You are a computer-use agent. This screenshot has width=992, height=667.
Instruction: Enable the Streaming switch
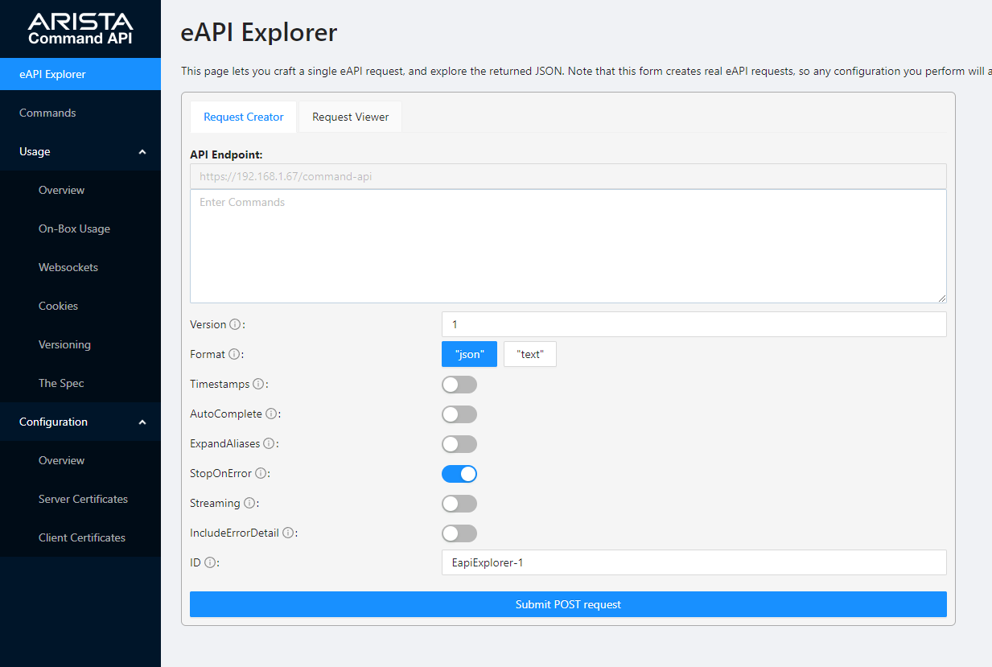click(x=459, y=504)
